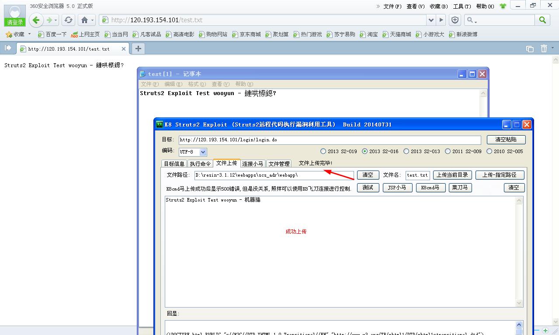
Task: Switch to the 执行命令 tab
Action: (200, 164)
